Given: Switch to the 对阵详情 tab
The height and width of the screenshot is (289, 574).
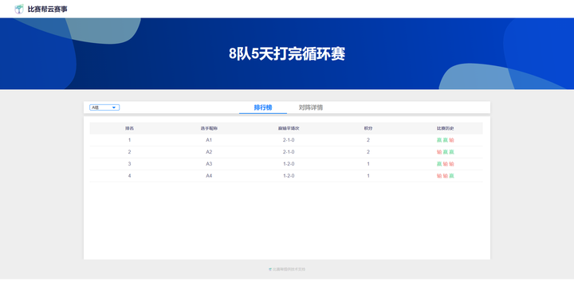Looking at the screenshot, I should tap(310, 107).
